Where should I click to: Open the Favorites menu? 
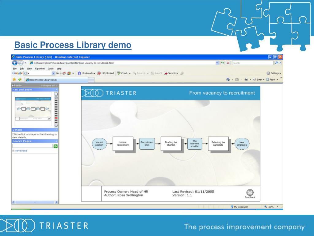[x=40, y=69]
